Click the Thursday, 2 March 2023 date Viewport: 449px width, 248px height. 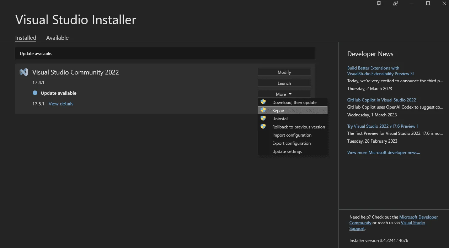[370, 88]
